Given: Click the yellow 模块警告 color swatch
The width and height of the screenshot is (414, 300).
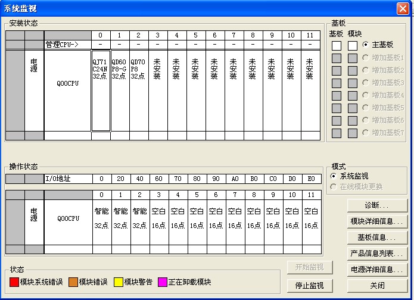Looking at the screenshot, I should [119, 282].
